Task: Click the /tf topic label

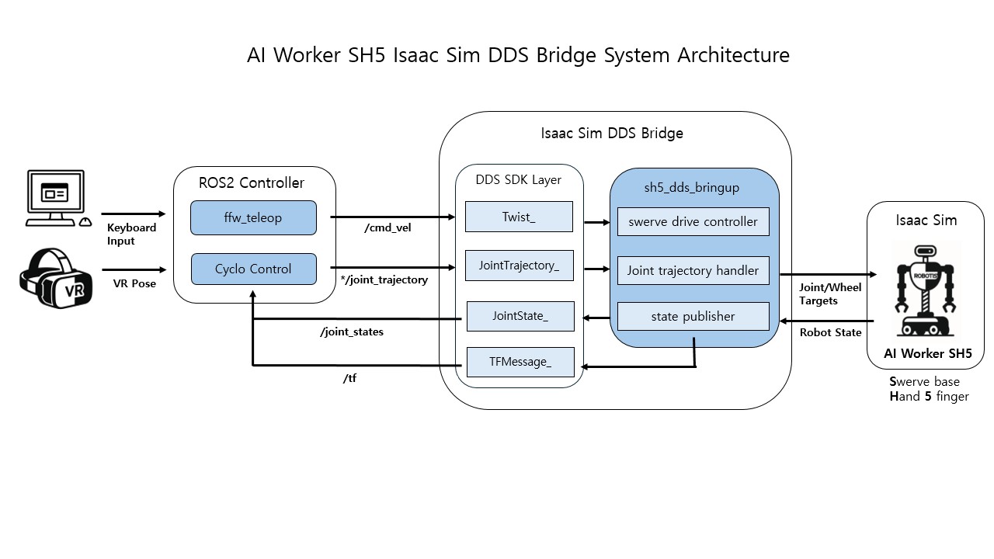Action: point(349,378)
